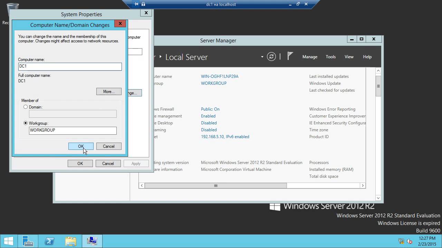Click the pin icon on the connection bar
The image size is (442, 248).
(136, 4)
